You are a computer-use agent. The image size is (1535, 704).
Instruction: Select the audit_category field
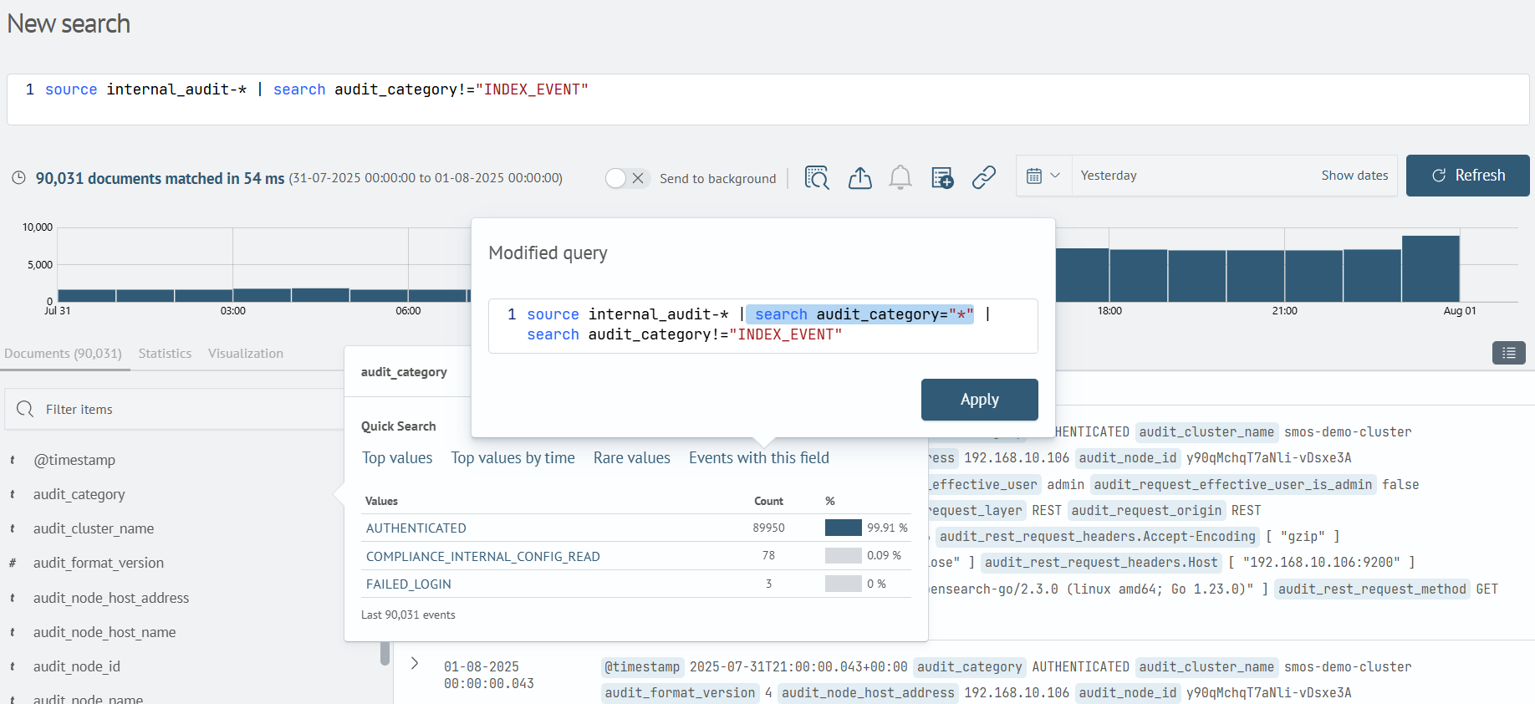click(x=79, y=494)
